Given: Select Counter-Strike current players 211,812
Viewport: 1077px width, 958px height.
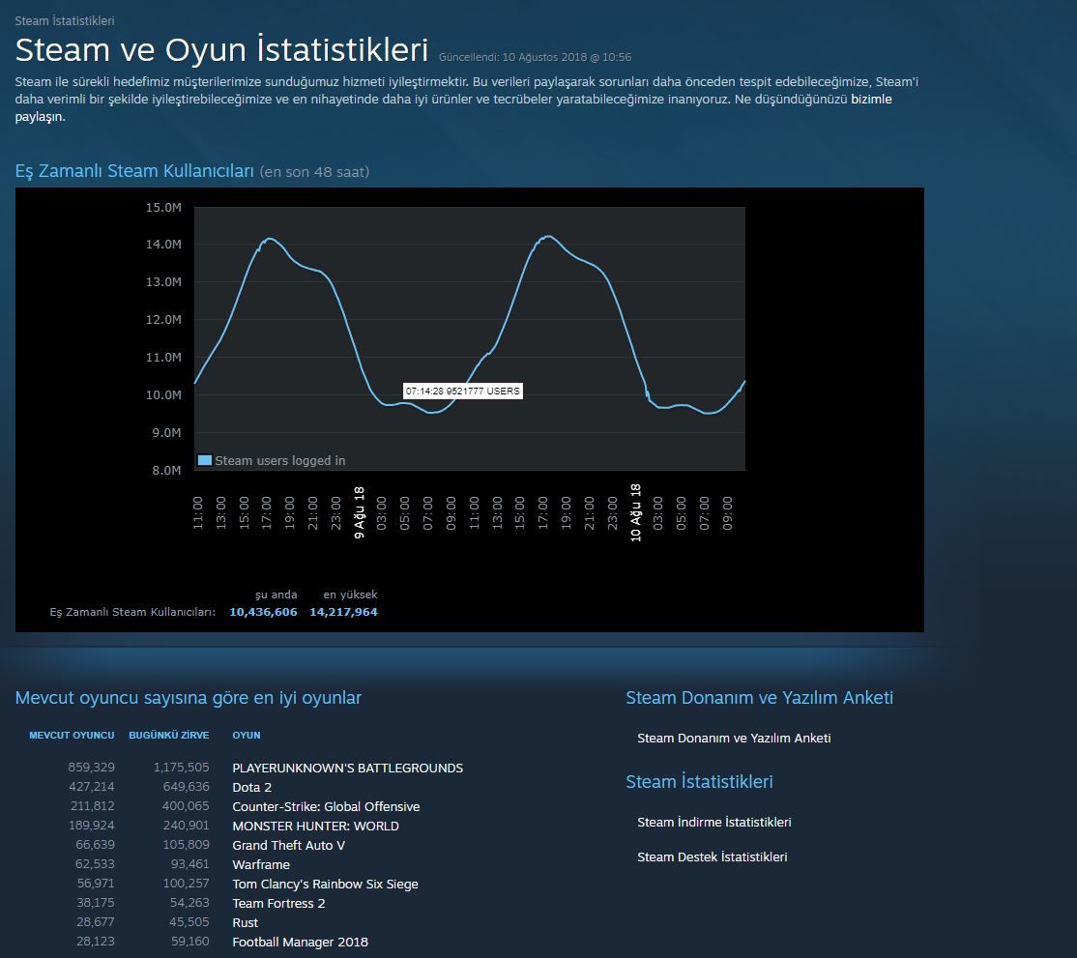Looking at the screenshot, I should (x=92, y=805).
